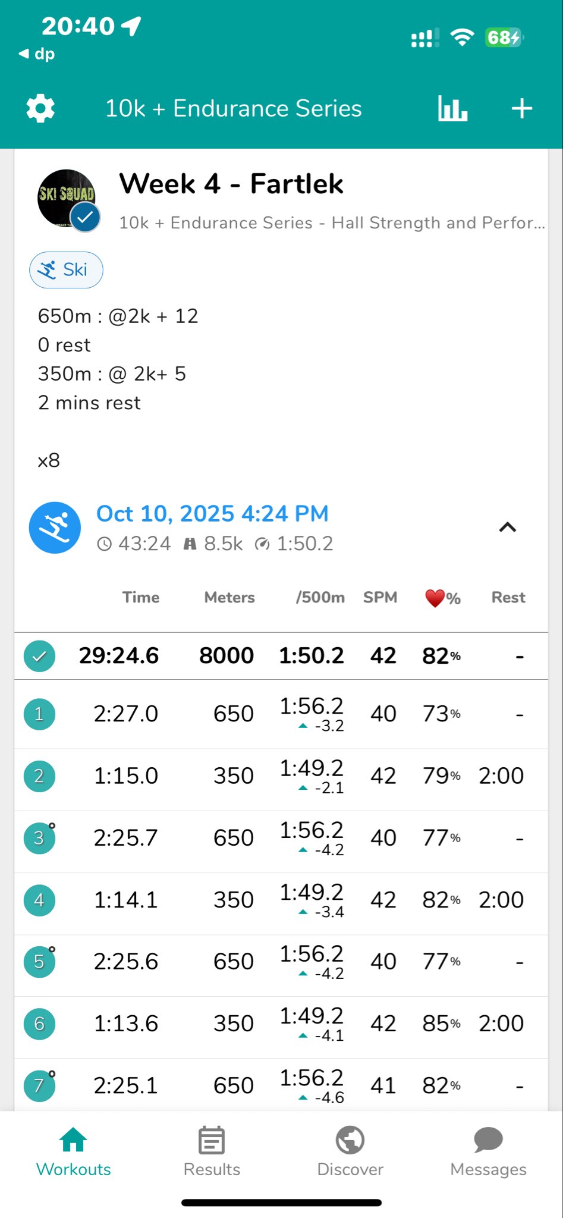Toggle the total row checkmark circle
Image resolution: width=563 pixels, height=1218 pixels.
point(39,657)
